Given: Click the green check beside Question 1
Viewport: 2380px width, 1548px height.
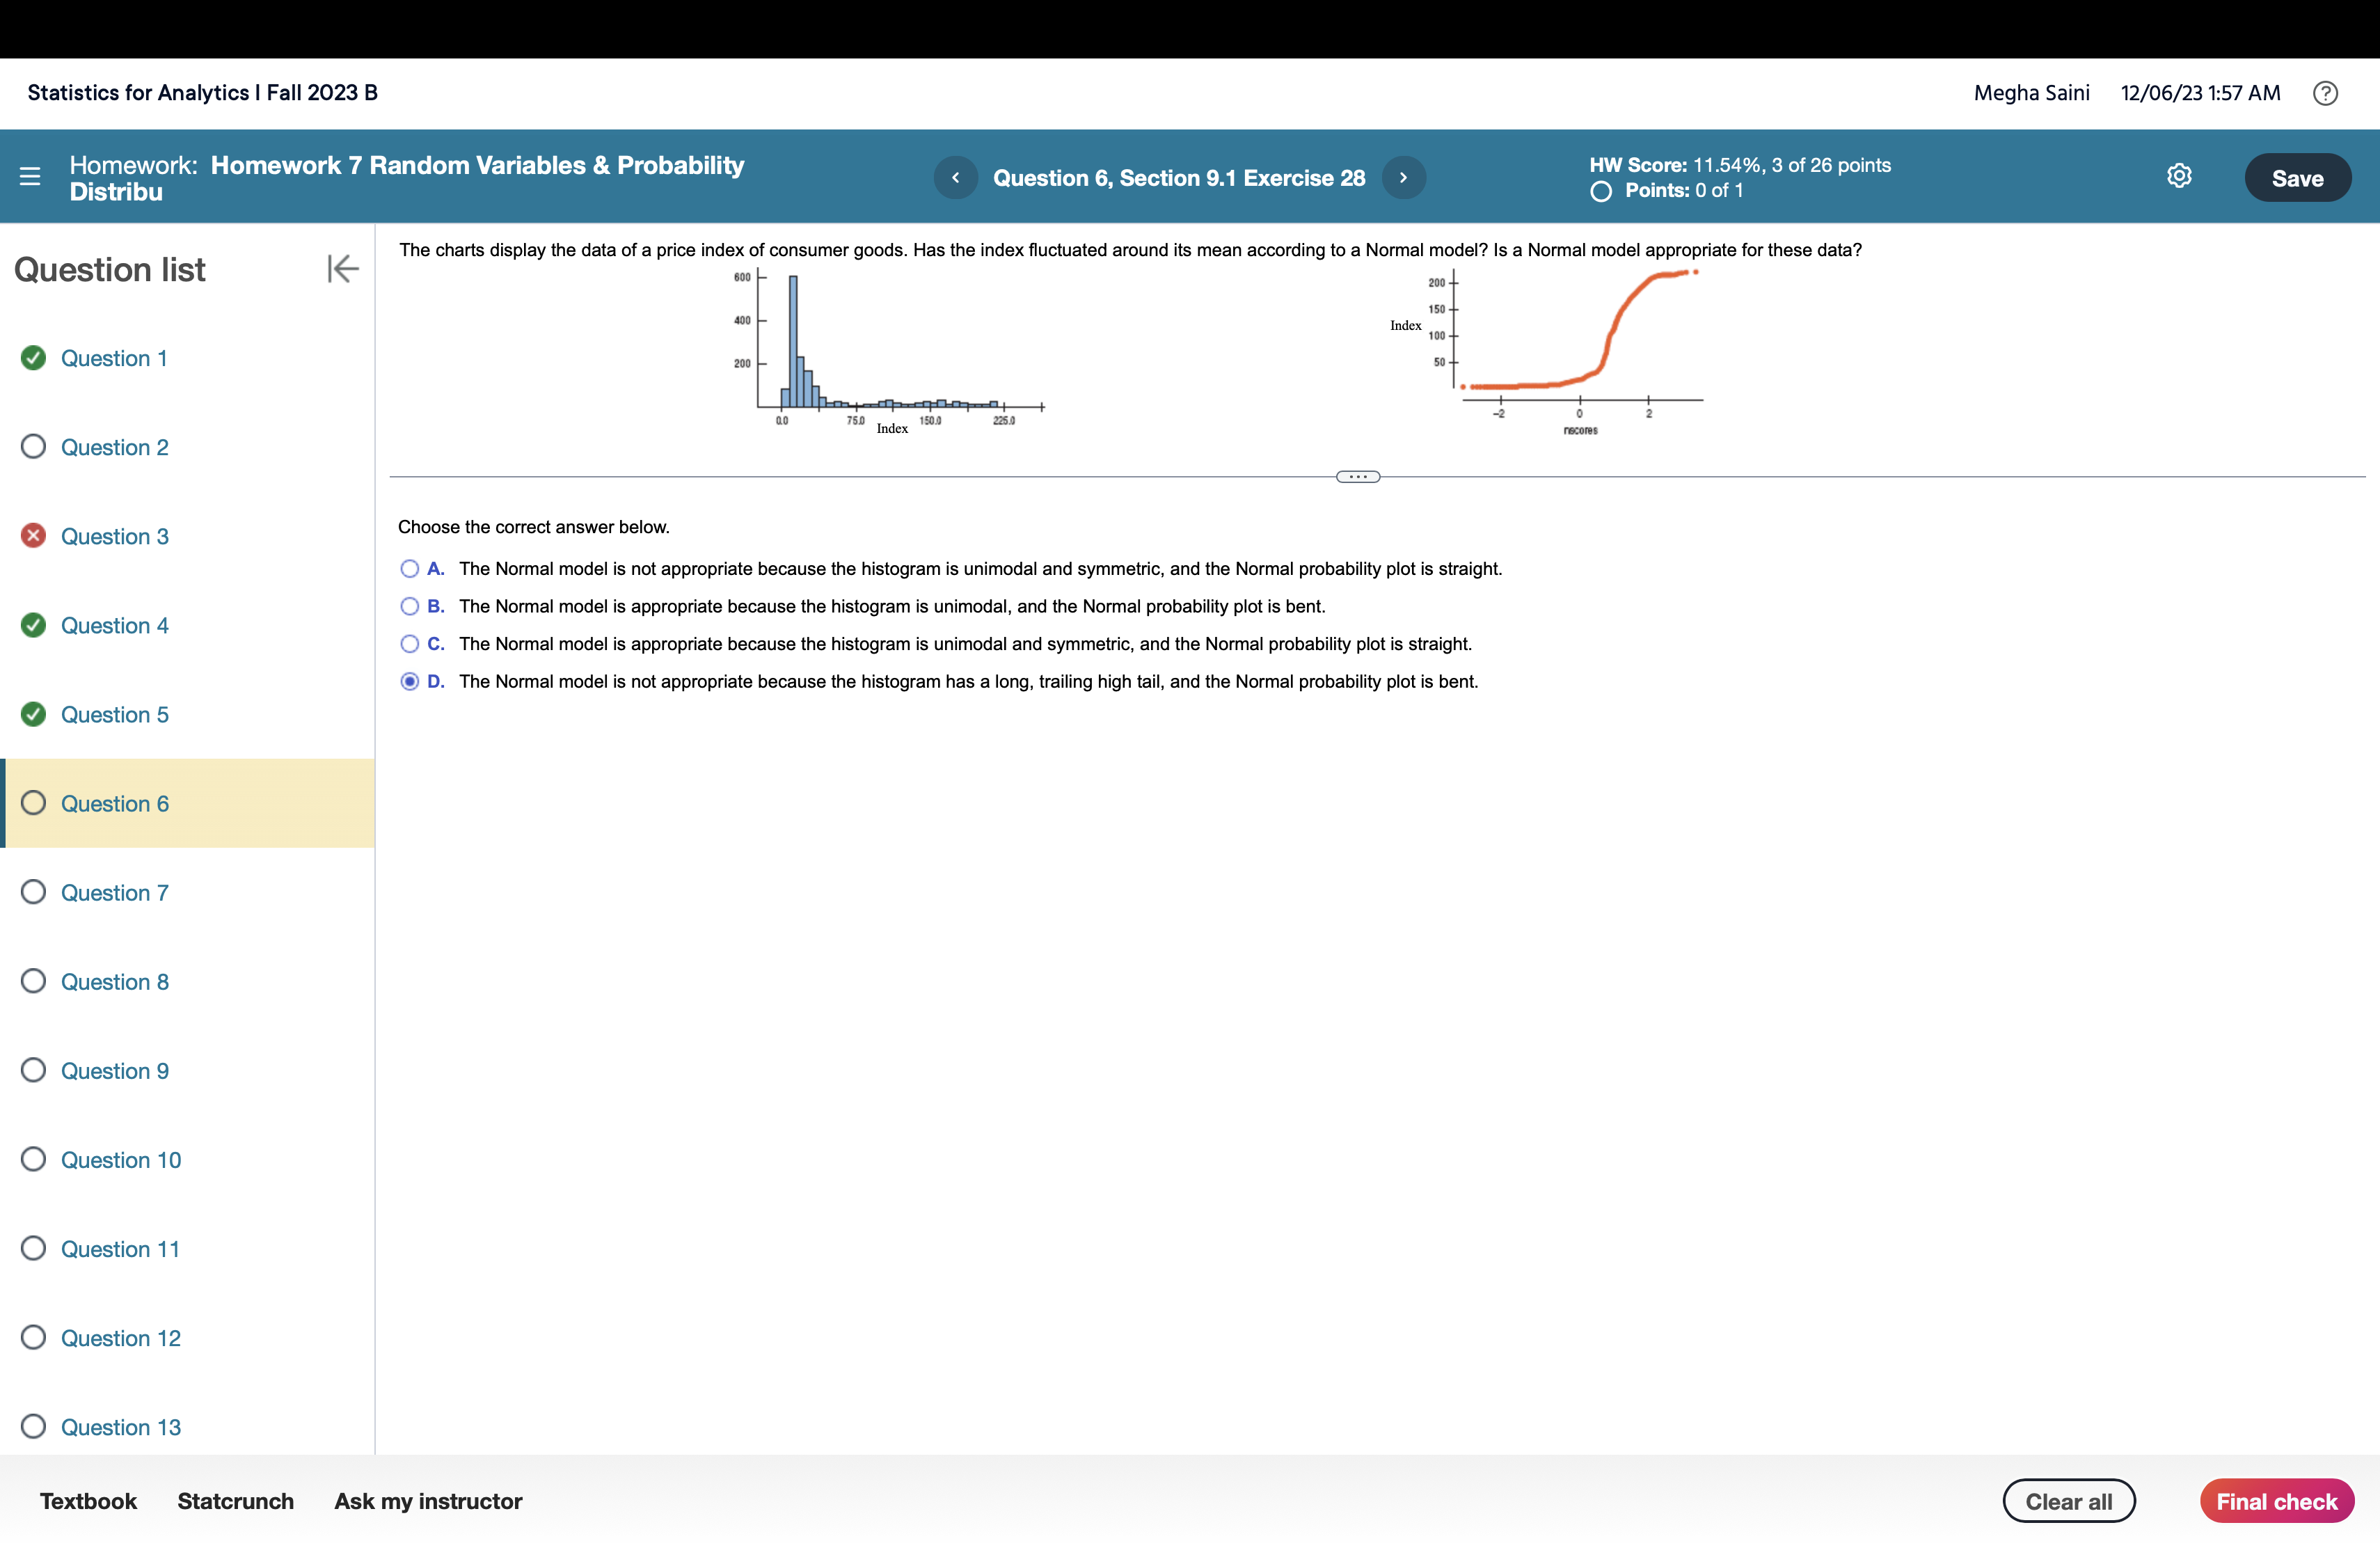Looking at the screenshot, I should [x=33, y=358].
